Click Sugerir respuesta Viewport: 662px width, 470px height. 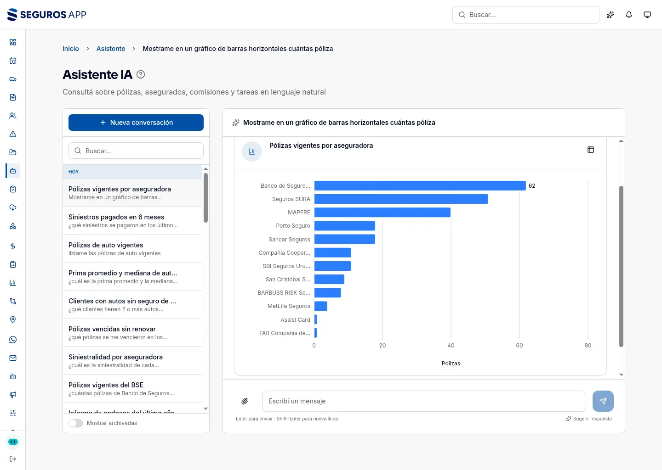point(589,419)
